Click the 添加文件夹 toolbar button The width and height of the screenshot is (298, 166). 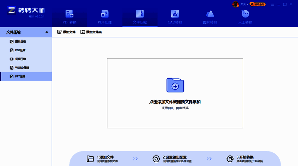[91, 32]
